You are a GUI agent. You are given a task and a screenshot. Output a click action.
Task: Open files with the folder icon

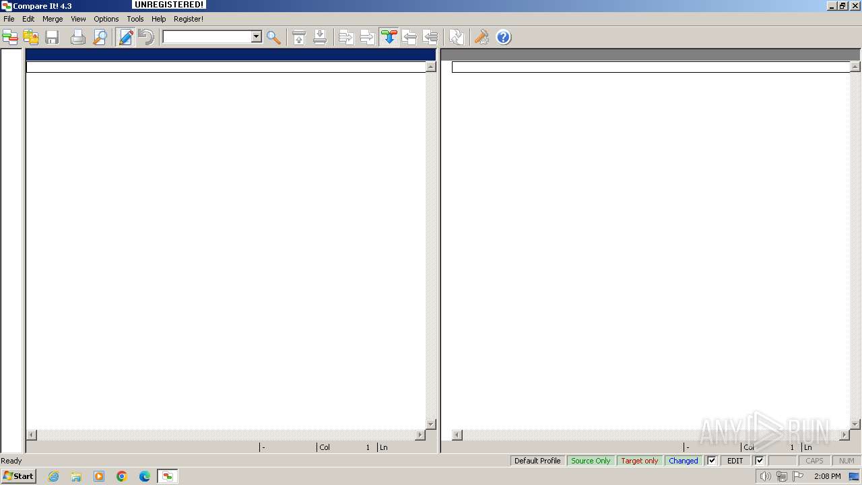pos(31,37)
